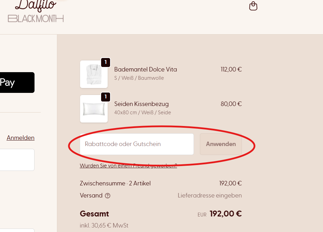
Task: Click the Bademantel quantity badge
Action: pos(106,62)
